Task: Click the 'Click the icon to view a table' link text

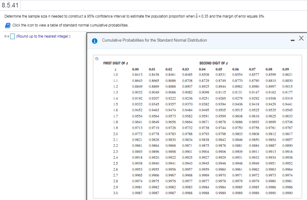Action: pyautogui.click(x=70, y=25)
